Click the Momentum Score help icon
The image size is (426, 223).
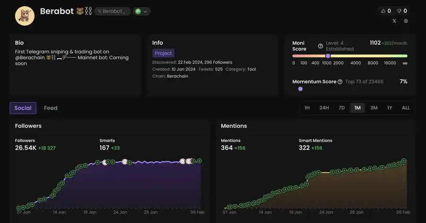[340, 82]
